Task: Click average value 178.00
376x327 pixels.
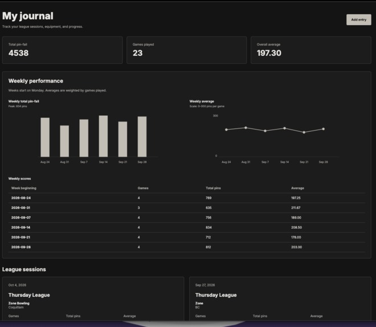Action: (296, 237)
